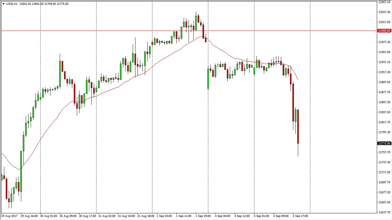Click the red 22000.00 price level tag
This screenshot has height=220, width=392.
click(x=384, y=31)
